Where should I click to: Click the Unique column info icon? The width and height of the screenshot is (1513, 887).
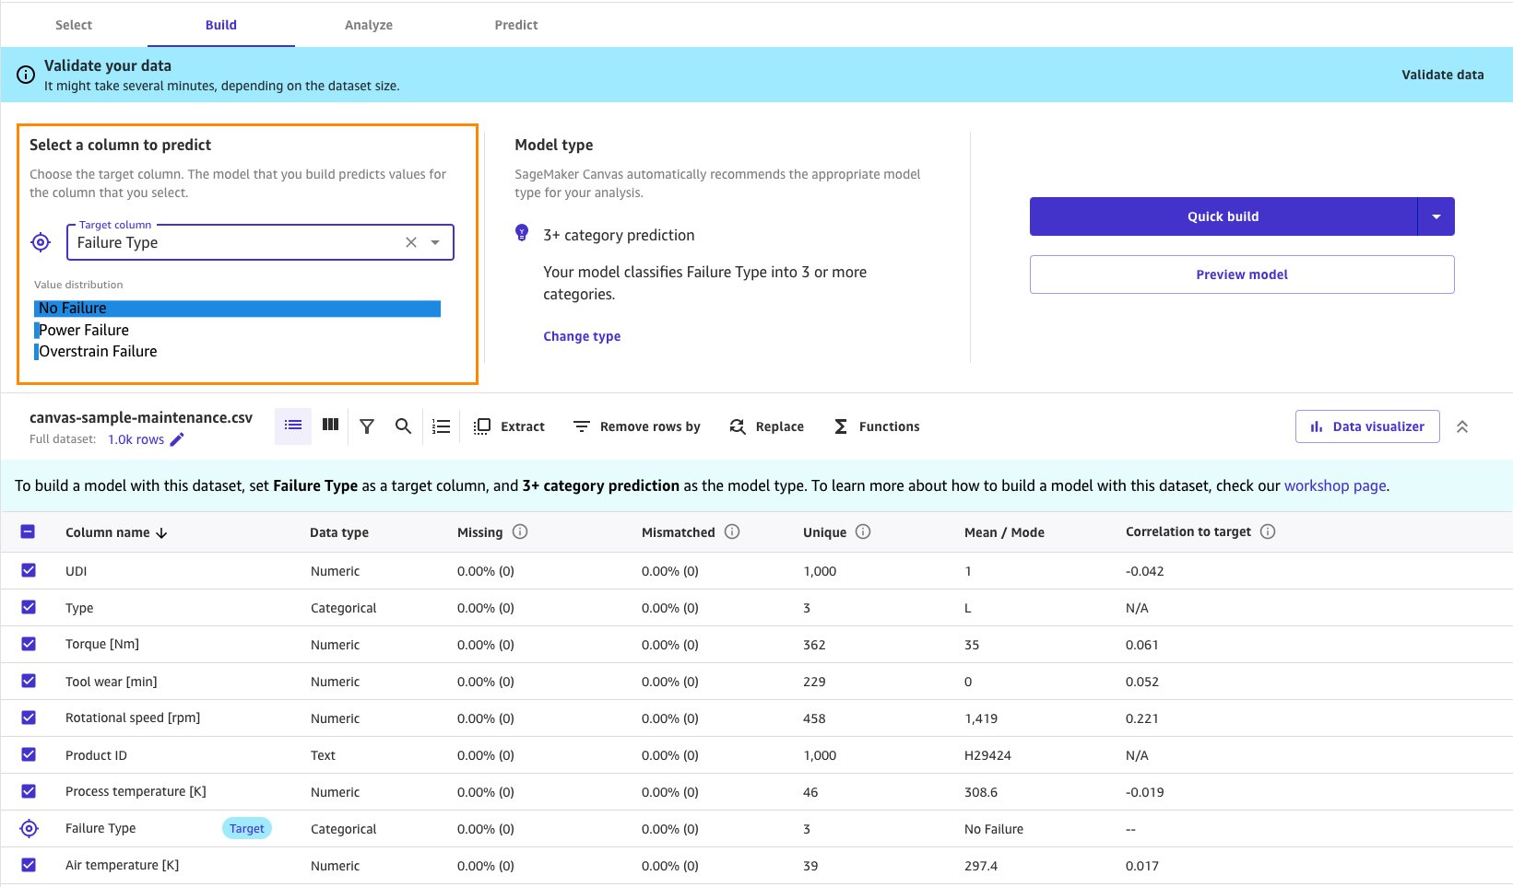click(863, 531)
